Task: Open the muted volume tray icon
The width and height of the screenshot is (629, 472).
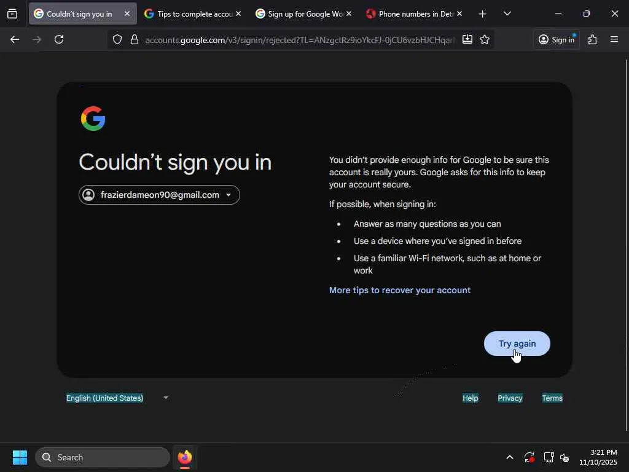Action: pos(565,457)
